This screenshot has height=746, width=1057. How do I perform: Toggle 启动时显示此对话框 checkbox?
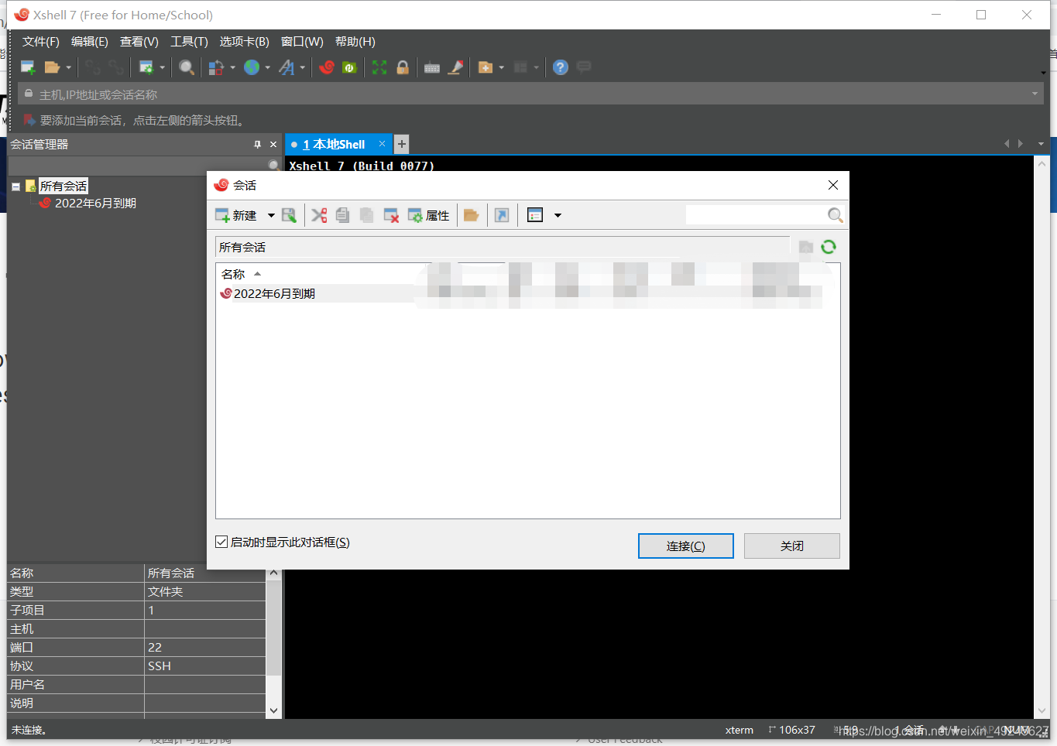click(x=221, y=542)
